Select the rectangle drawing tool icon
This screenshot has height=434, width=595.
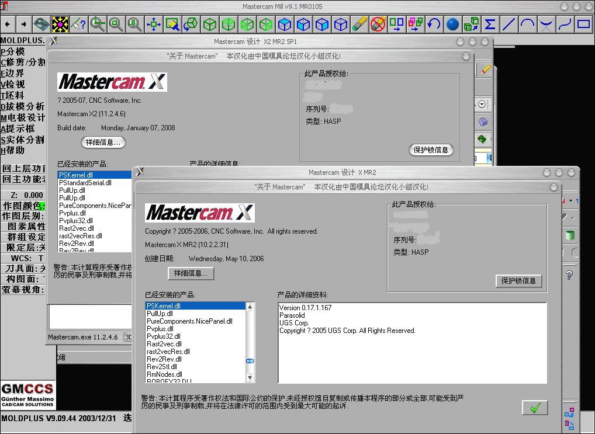[584, 25]
